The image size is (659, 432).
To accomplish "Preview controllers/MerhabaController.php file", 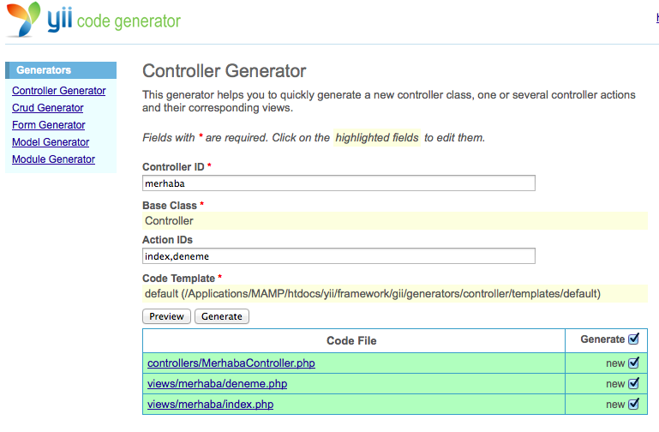I will point(231,363).
